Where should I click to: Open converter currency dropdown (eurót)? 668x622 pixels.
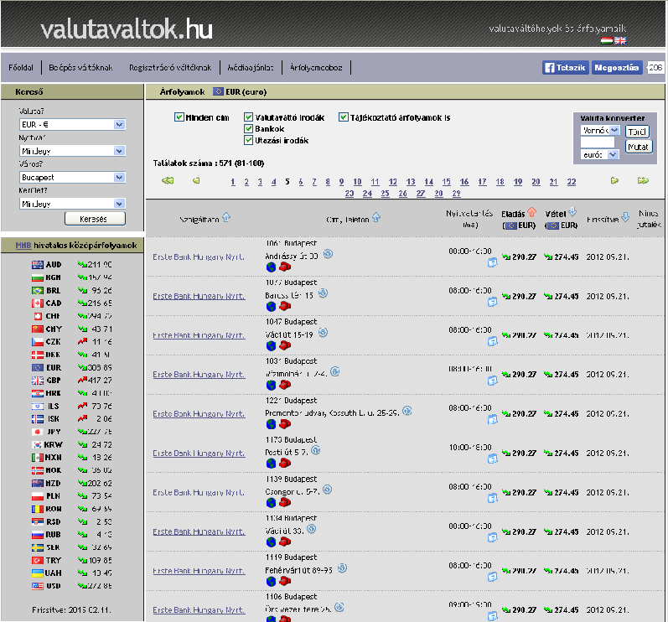tap(599, 154)
